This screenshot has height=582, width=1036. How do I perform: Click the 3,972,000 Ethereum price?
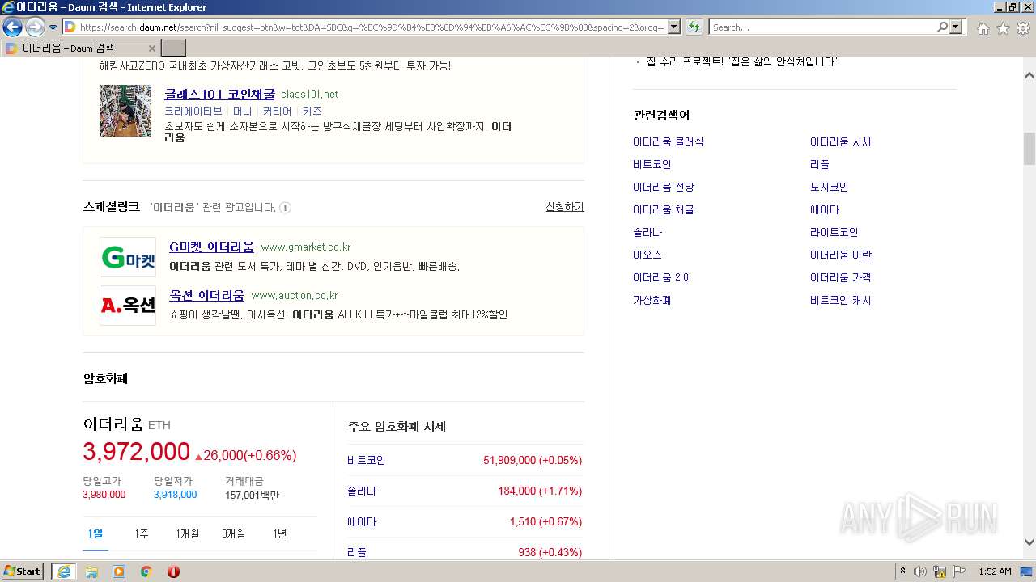[x=136, y=452]
